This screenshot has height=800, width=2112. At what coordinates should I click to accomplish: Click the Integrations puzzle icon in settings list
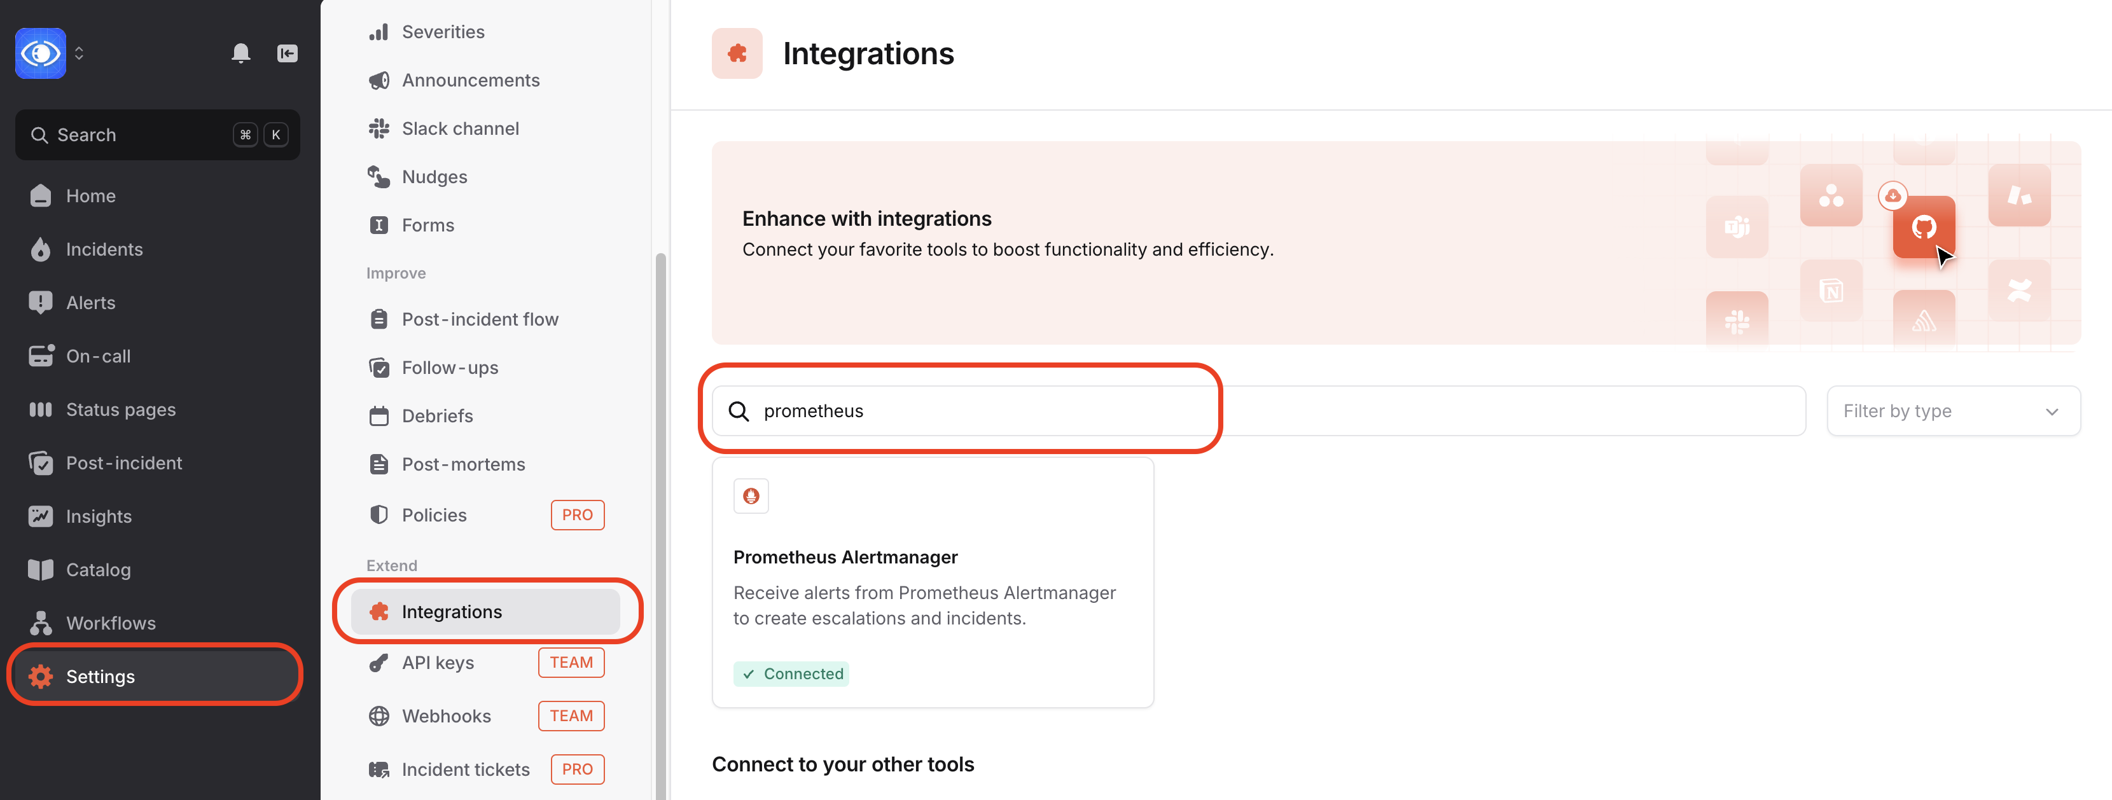click(x=379, y=612)
